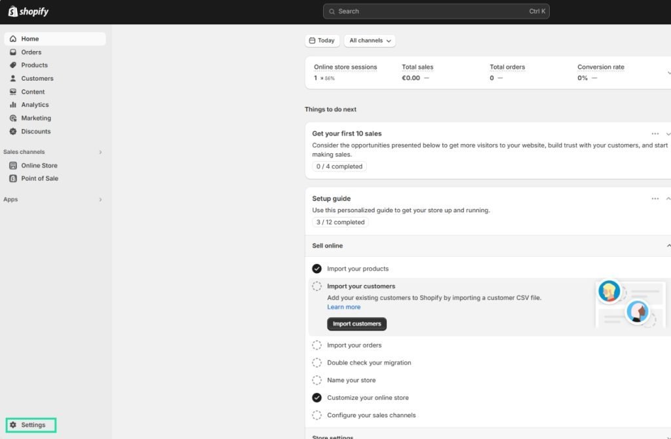Image resolution: width=671 pixels, height=439 pixels.
Task: Click the Analytics bar chart icon
Action: 13,104
